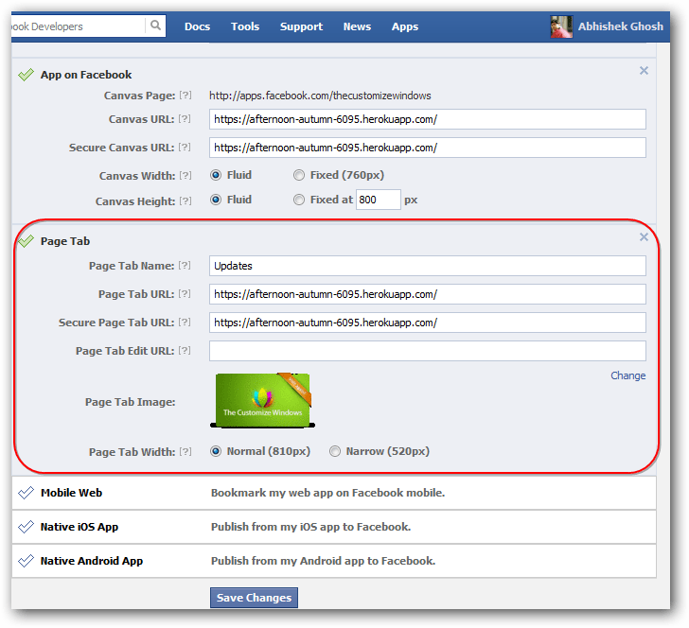Close the App on Facebook section

644,70
